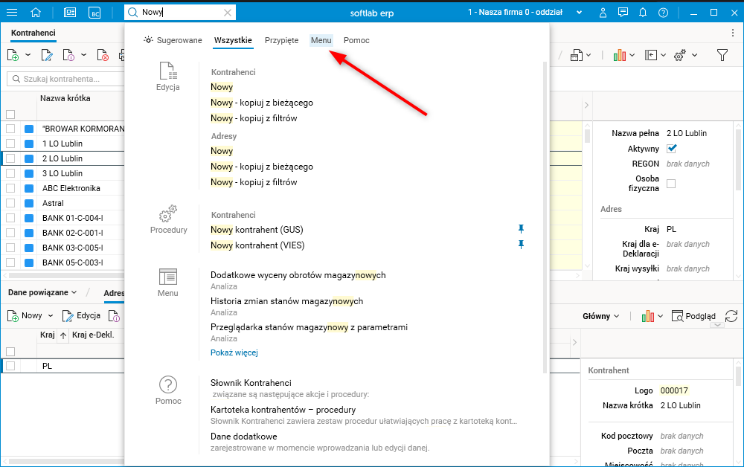Viewport: 744px width, 467px height.
Task: Open the hamburger main menu
Action: pos(12,13)
